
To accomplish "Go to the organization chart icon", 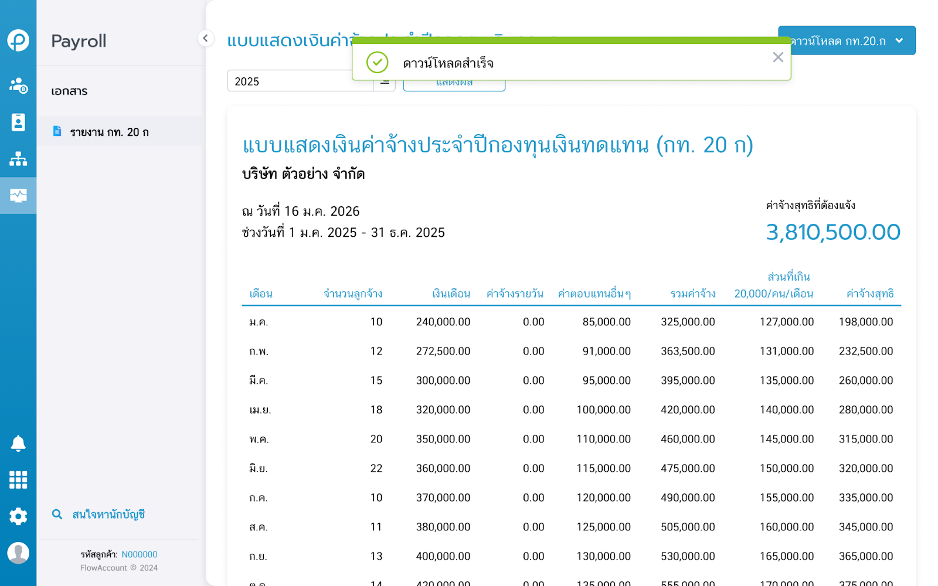I will tap(18, 159).
